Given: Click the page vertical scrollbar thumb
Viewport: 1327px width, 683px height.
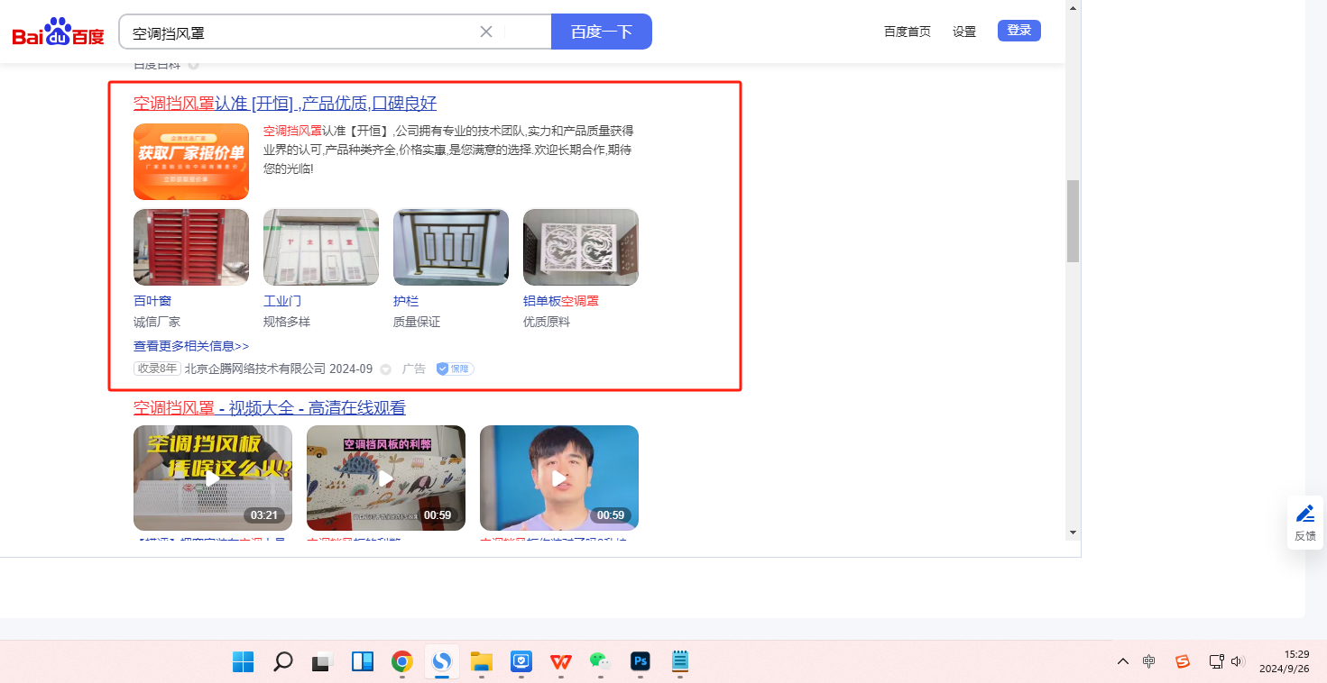Looking at the screenshot, I should point(1073,221).
